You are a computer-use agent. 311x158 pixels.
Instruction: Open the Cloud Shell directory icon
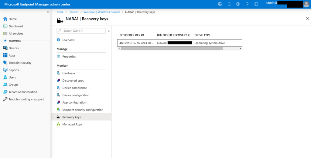click(220, 4)
